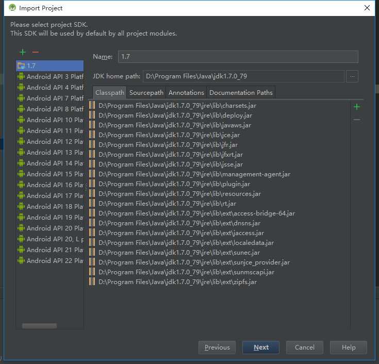Click the SDK list horizontal scrollbar
The height and width of the screenshot is (364, 379).
pyautogui.click(x=40, y=326)
